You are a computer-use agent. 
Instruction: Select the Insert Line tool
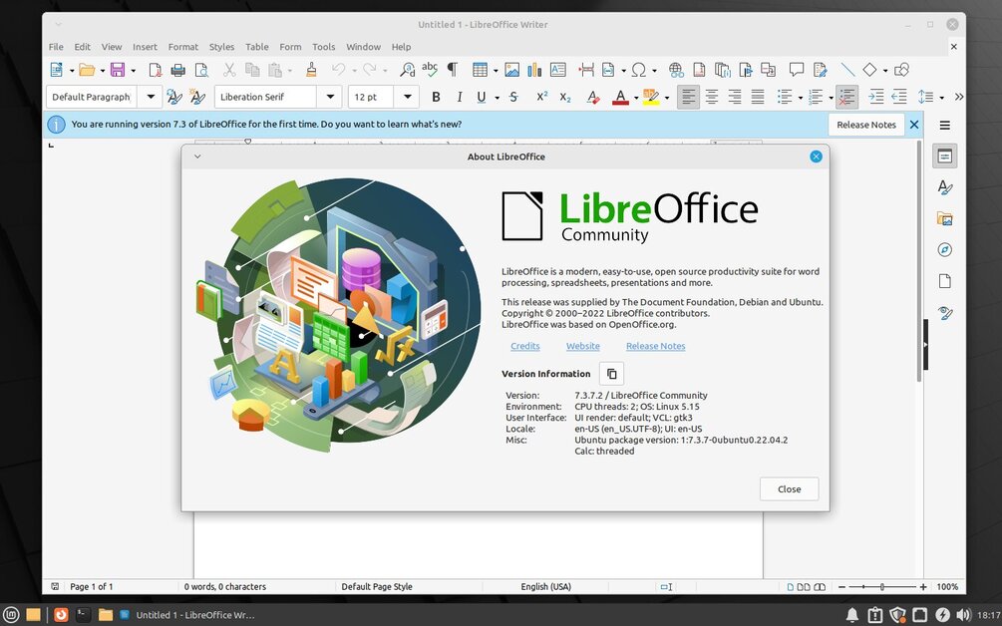tap(847, 70)
